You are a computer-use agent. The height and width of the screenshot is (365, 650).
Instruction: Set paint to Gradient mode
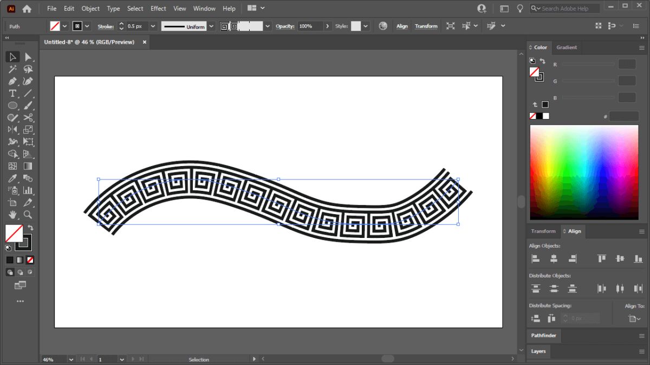[x=20, y=260]
